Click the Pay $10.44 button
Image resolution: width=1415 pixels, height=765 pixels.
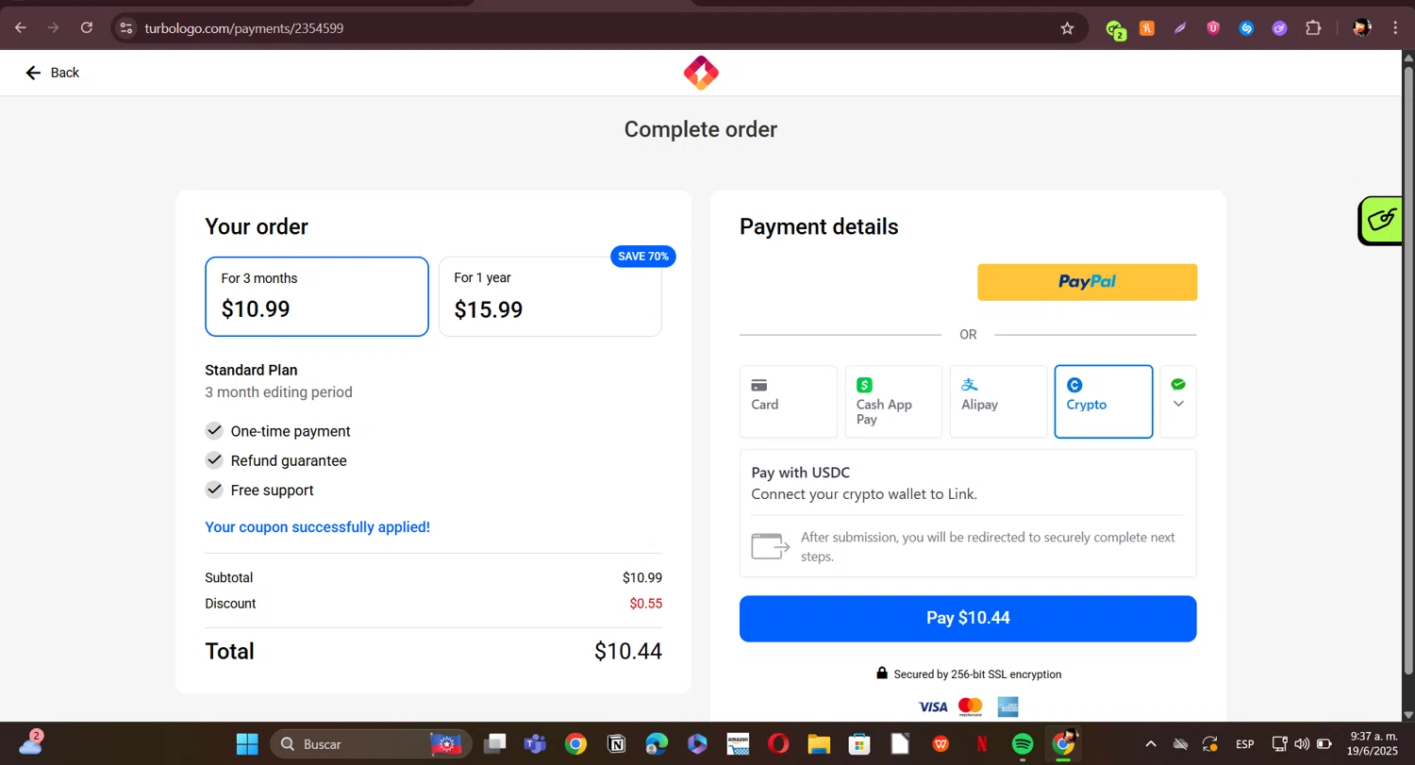click(x=968, y=619)
